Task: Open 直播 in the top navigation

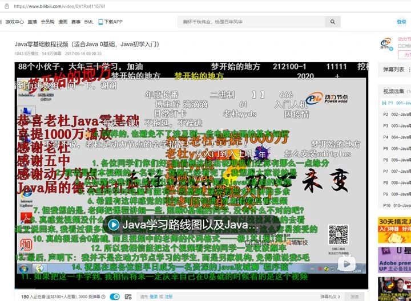Action: (32, 22)
